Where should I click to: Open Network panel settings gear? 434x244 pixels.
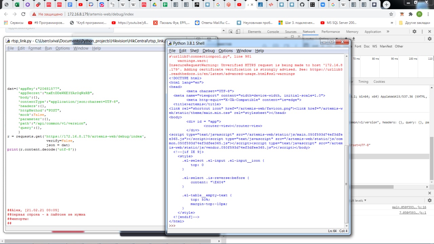click(x=430, y=39)
